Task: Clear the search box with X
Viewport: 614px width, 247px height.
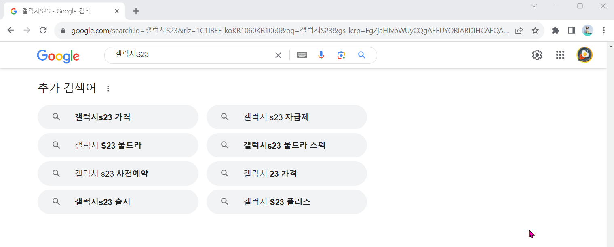Action: 278,55
